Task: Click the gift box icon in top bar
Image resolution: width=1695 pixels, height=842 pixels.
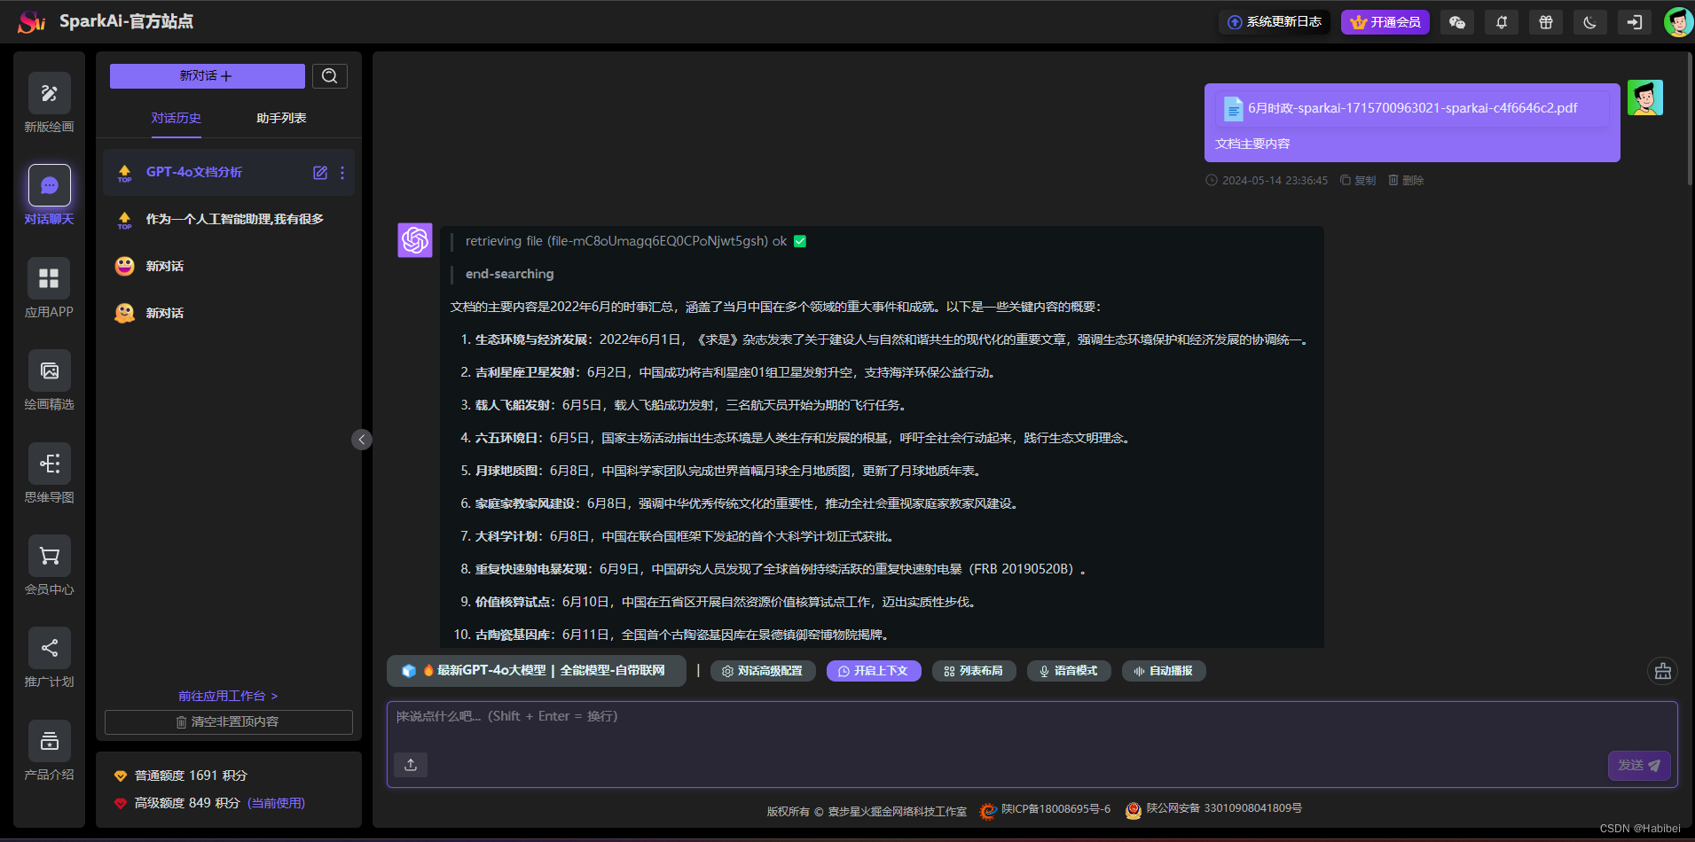Action: pyautogui.click(x=1546, y=22)
